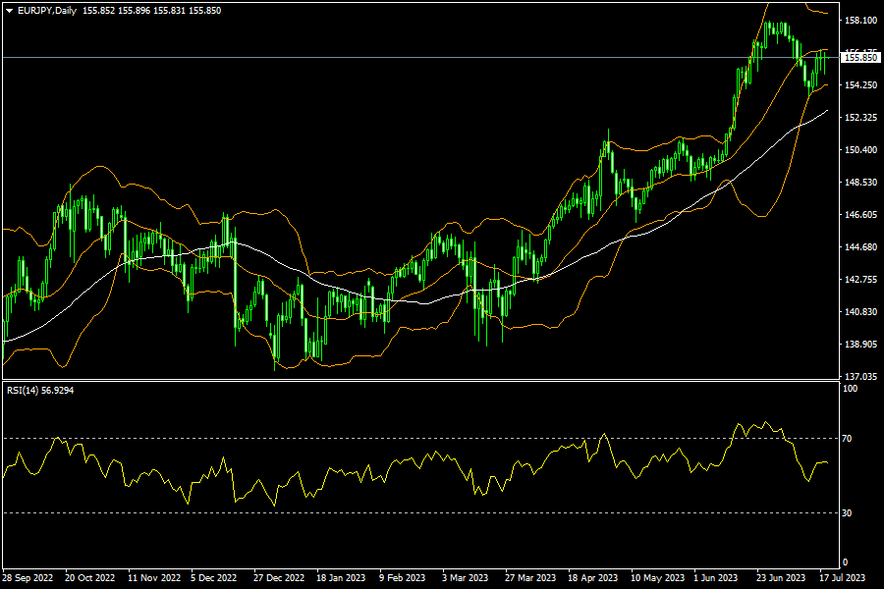Select the 11 Nov 2022 date label

click(154, 578)
